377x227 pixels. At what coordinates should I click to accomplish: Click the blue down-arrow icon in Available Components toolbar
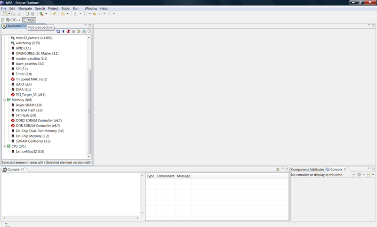pyautogui.click(x=63, y=32)
